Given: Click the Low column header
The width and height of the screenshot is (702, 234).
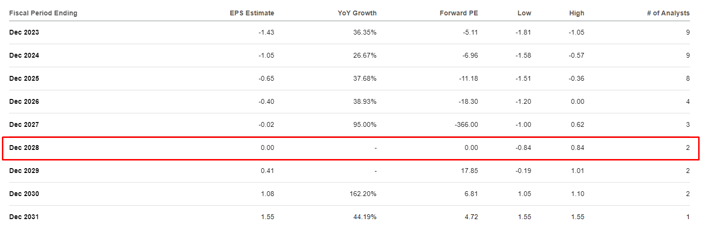Looking at the screenshot, I should (524, 13).
